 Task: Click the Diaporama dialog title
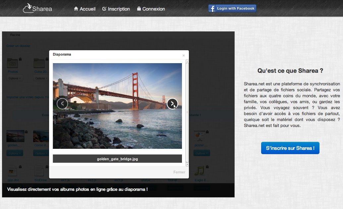(x=62, y=54)
